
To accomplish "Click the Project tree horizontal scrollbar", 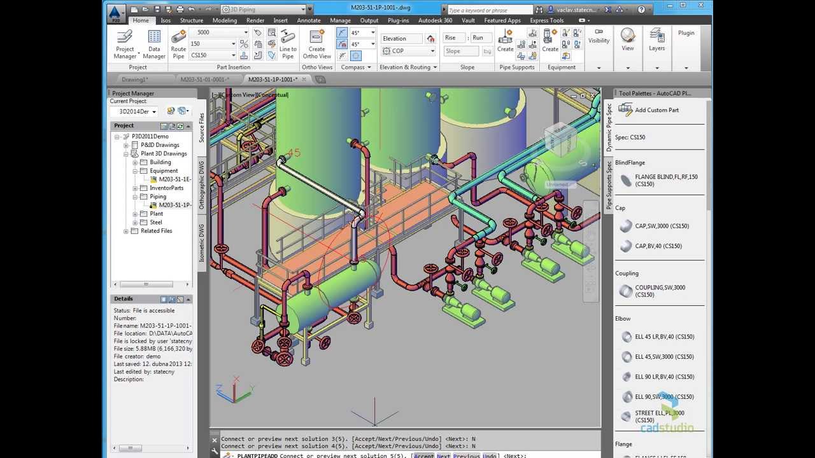I will pos(152,284).
